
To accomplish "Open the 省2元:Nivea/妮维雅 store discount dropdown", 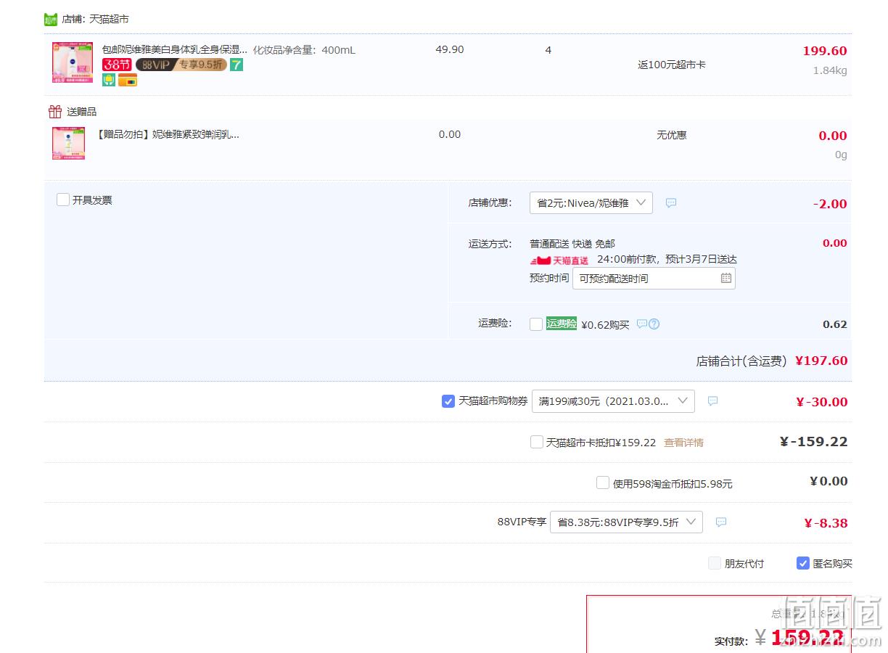I will (x=591, y=203).
